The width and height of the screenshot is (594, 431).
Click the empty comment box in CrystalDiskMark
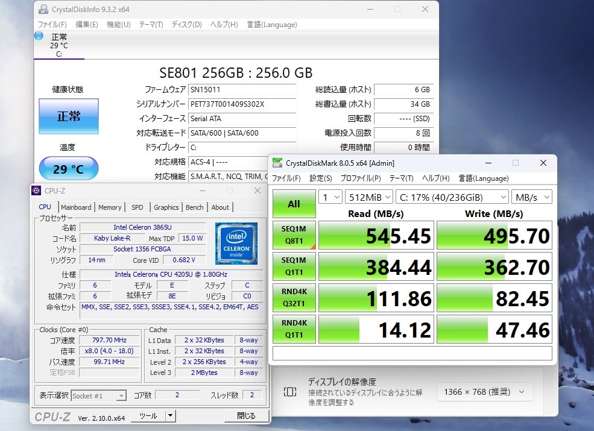412,353
